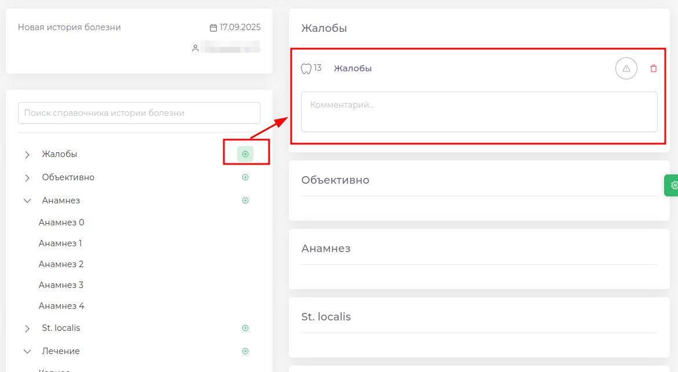Expand the Объективно tree node
This screenshot has height=372, width=678.
(27, 178)
